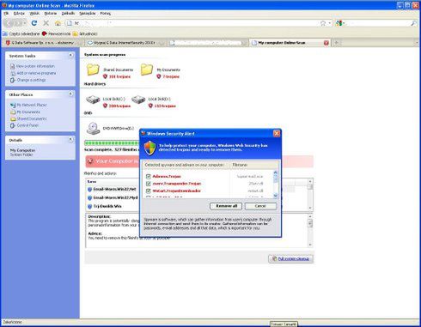Viewport: 421px width, 327px height.
Task: Click the DVD-RAM Drive E icon
Action: [x=94, y=128]
